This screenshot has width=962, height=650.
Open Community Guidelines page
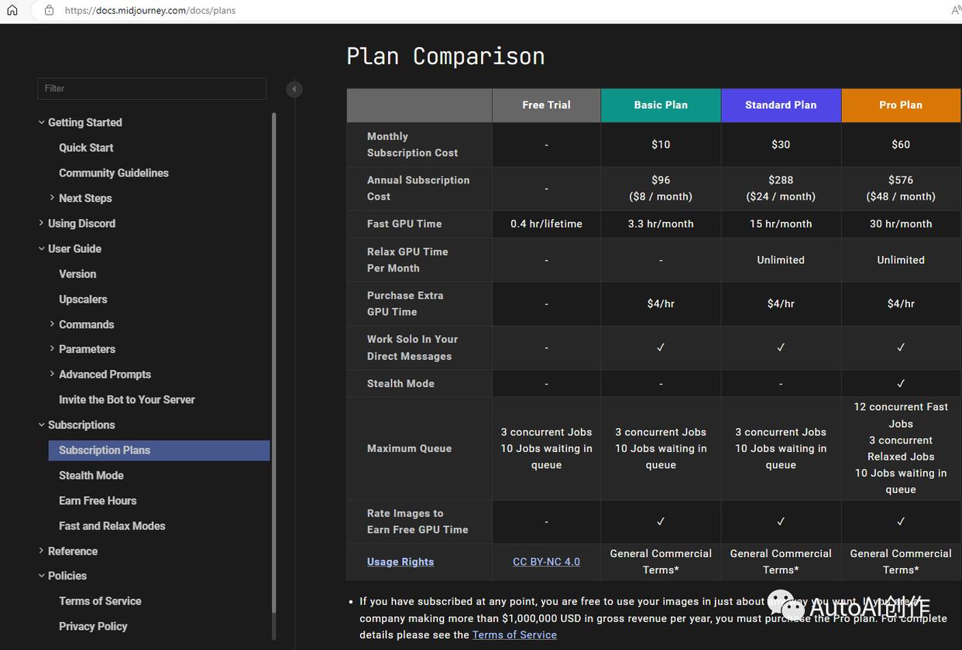114,173
